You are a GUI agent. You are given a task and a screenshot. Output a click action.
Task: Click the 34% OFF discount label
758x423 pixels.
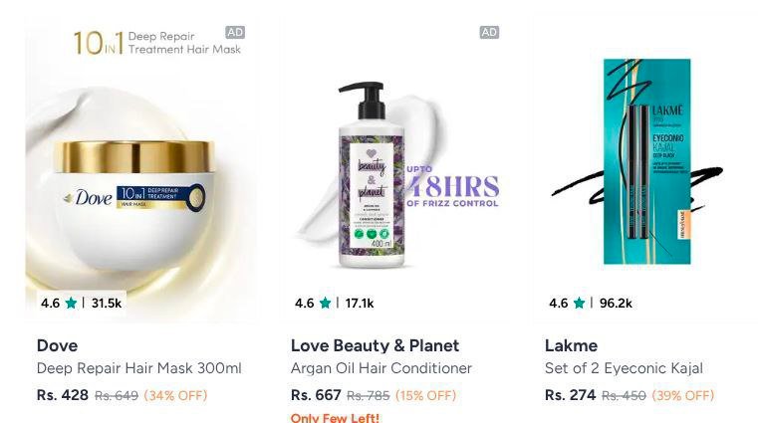[x=175, y=395]
